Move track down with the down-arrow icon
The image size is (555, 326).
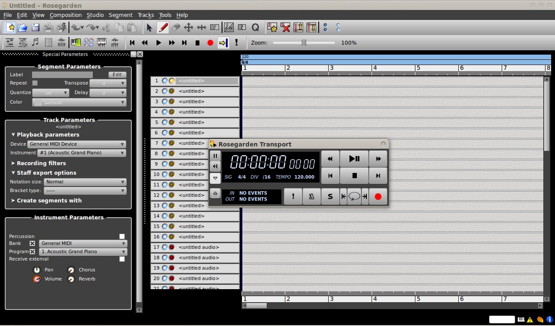point(311,28)
